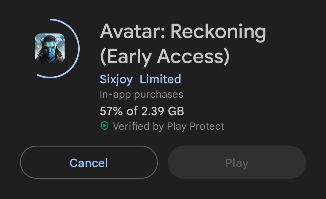Click the In-app purchases label

[141, 94]
